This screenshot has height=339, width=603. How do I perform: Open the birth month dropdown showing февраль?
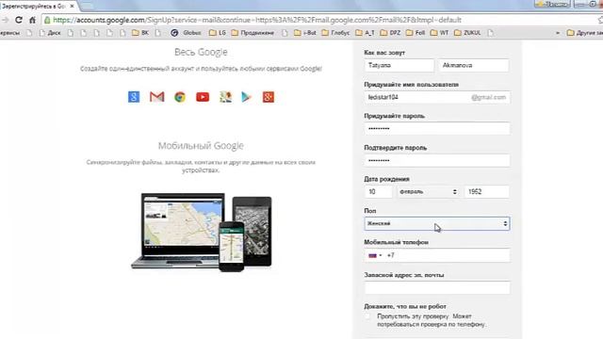pos(428,191)
